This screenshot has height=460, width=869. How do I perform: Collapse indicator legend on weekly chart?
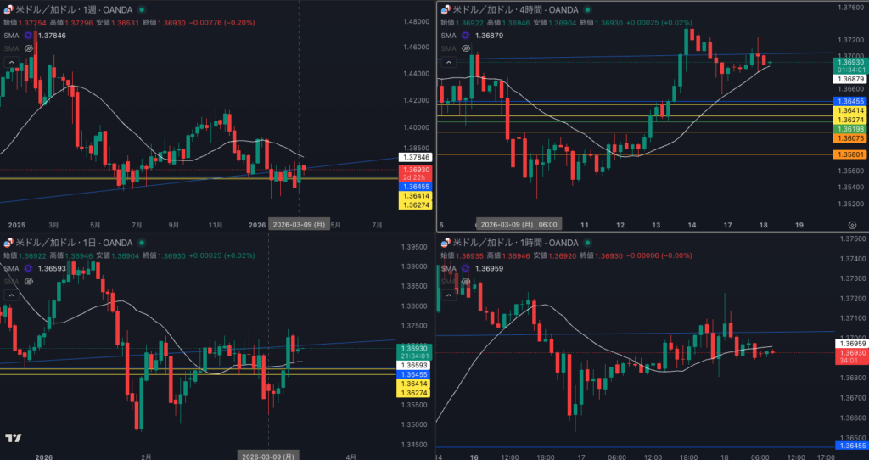[10, 64]
